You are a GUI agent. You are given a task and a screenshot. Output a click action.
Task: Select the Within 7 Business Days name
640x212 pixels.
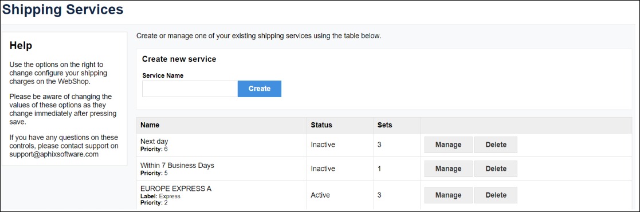click(177, 166)
